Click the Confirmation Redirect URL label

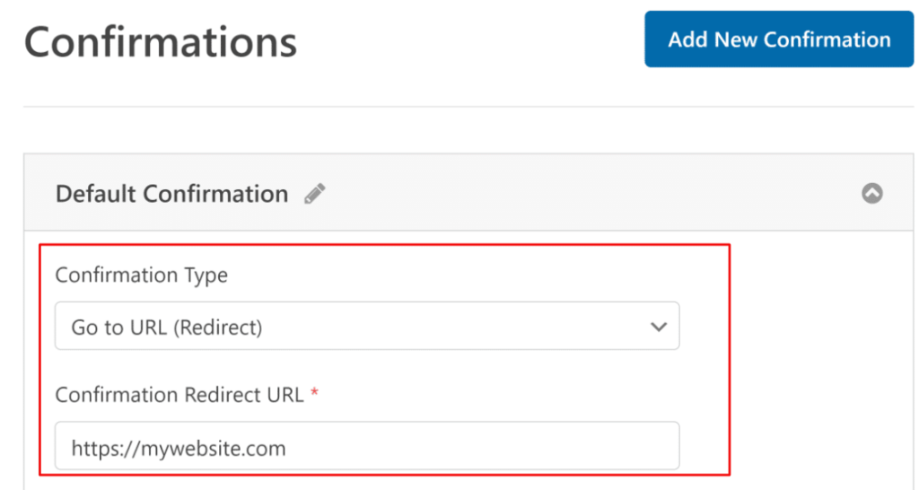point(179,394)
